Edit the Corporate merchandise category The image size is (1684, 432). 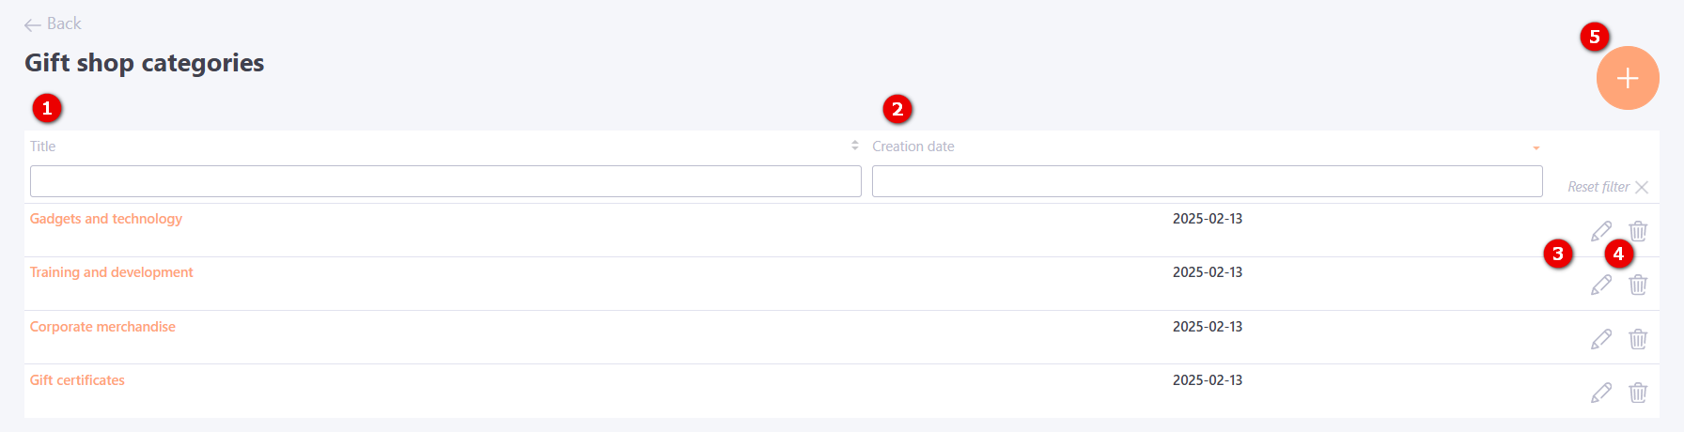tap(1601, 339)
